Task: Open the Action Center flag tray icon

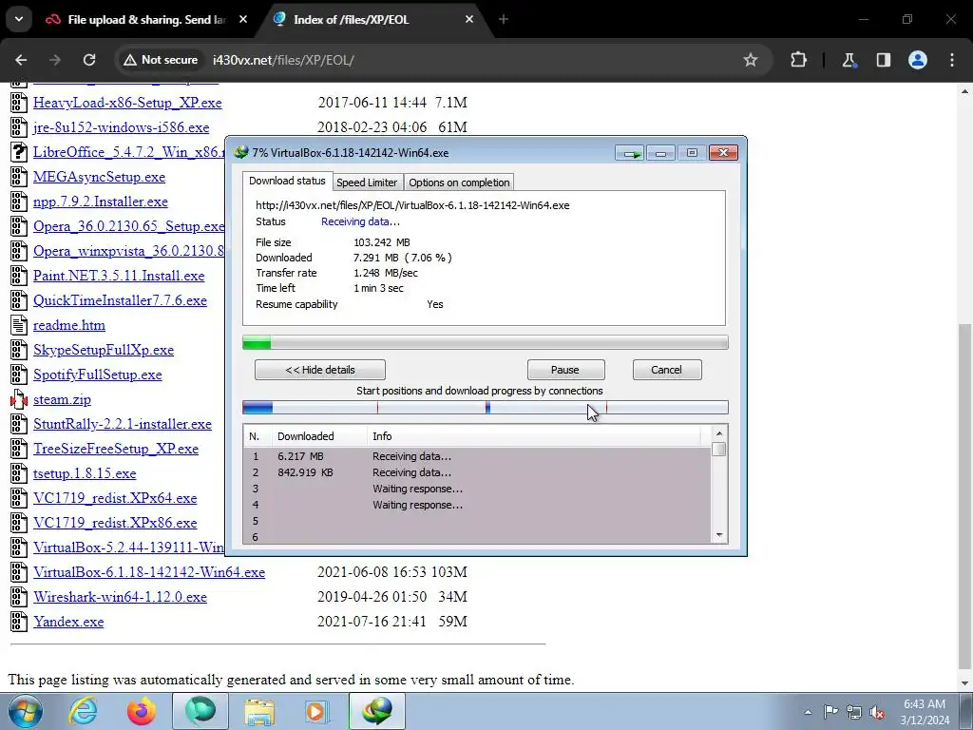Action: point(830,712)
